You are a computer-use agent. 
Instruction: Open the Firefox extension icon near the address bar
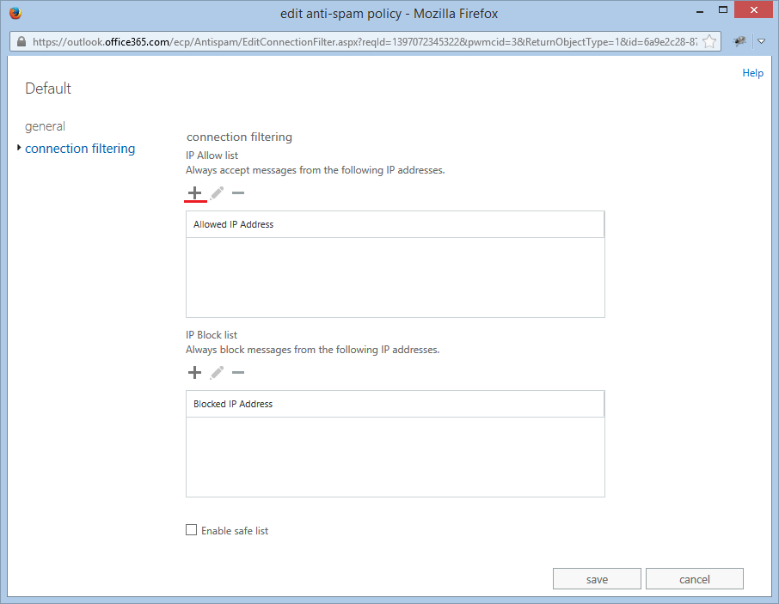[x=740, y=41]
